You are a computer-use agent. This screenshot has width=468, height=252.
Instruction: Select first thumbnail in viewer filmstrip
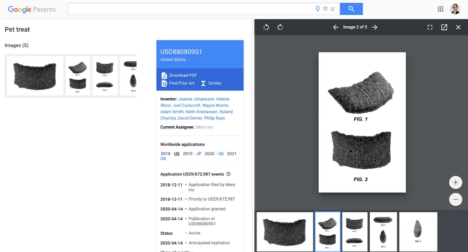click(285, 232)
